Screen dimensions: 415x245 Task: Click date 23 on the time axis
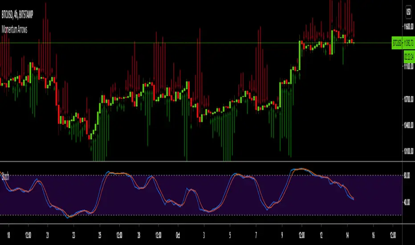[73, 235]
